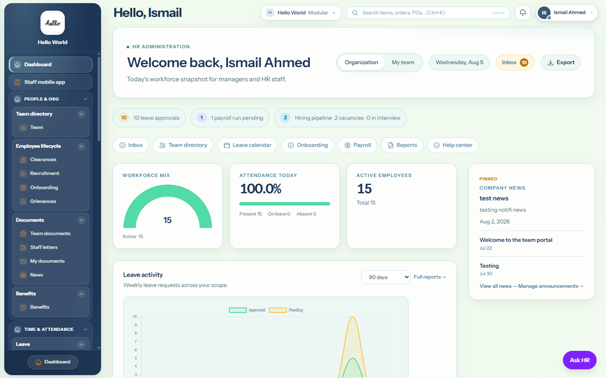
Task: Click the Benefits heart icon
Action: coord(23,308)
